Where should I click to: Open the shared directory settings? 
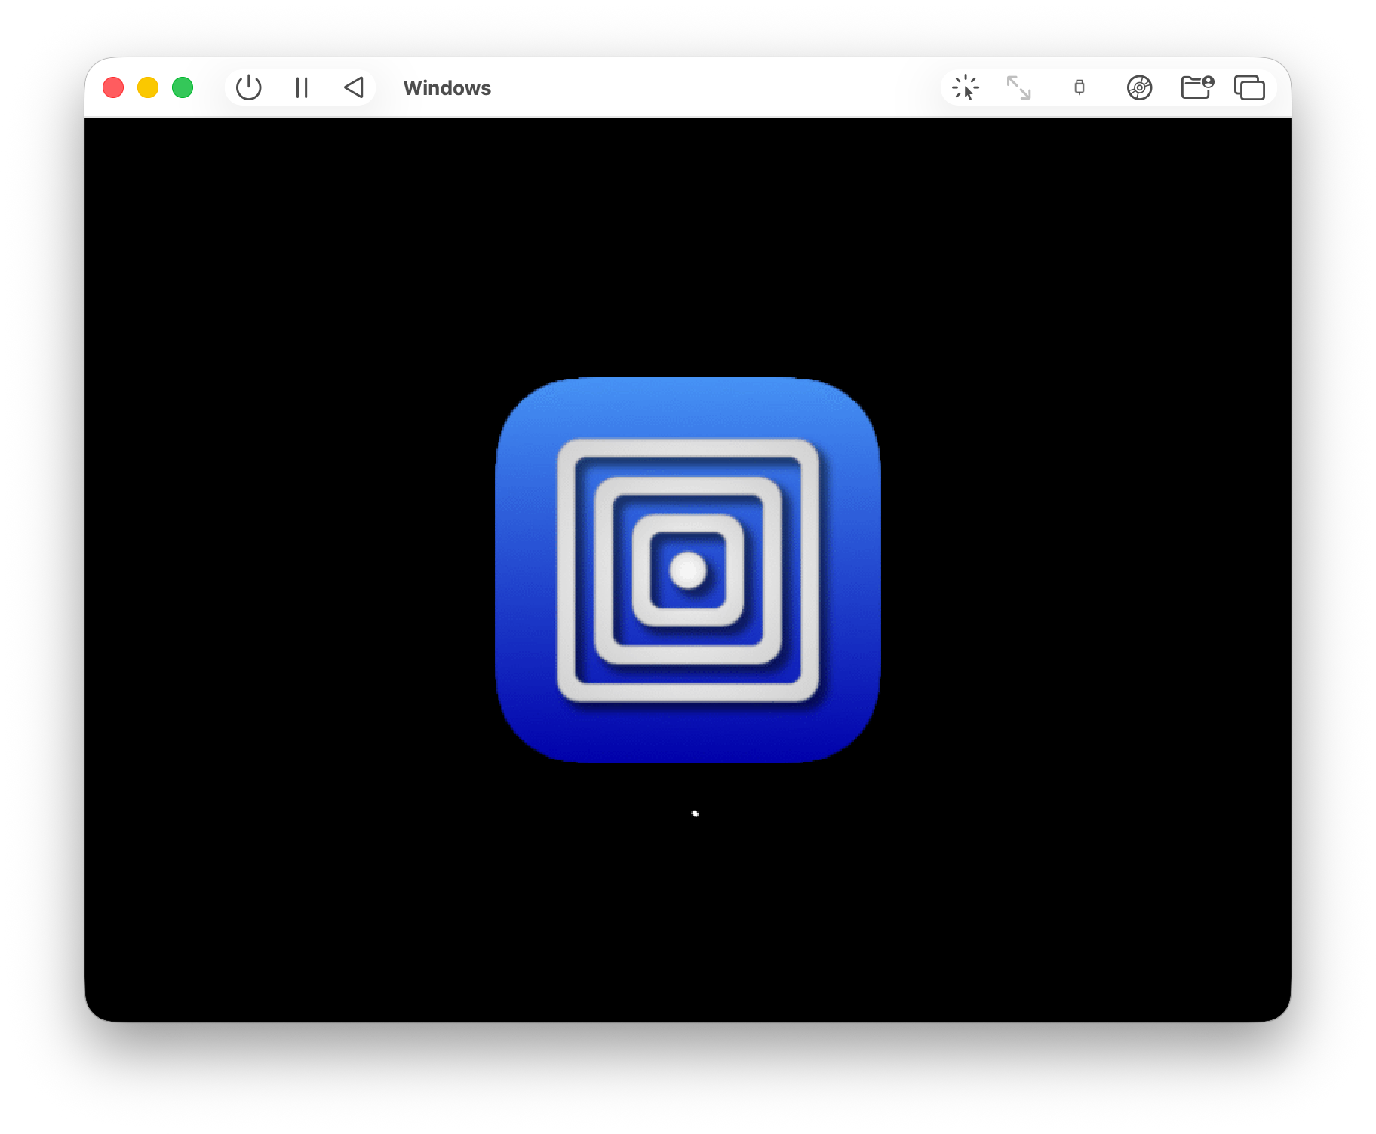point(1196,88)
